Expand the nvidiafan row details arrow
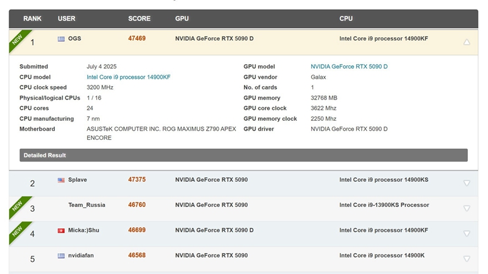 click(x=467, y=259)
